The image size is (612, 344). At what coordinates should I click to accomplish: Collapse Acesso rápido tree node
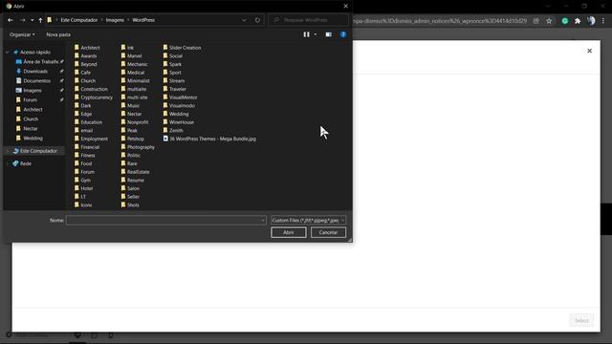[x=8, y=52]
